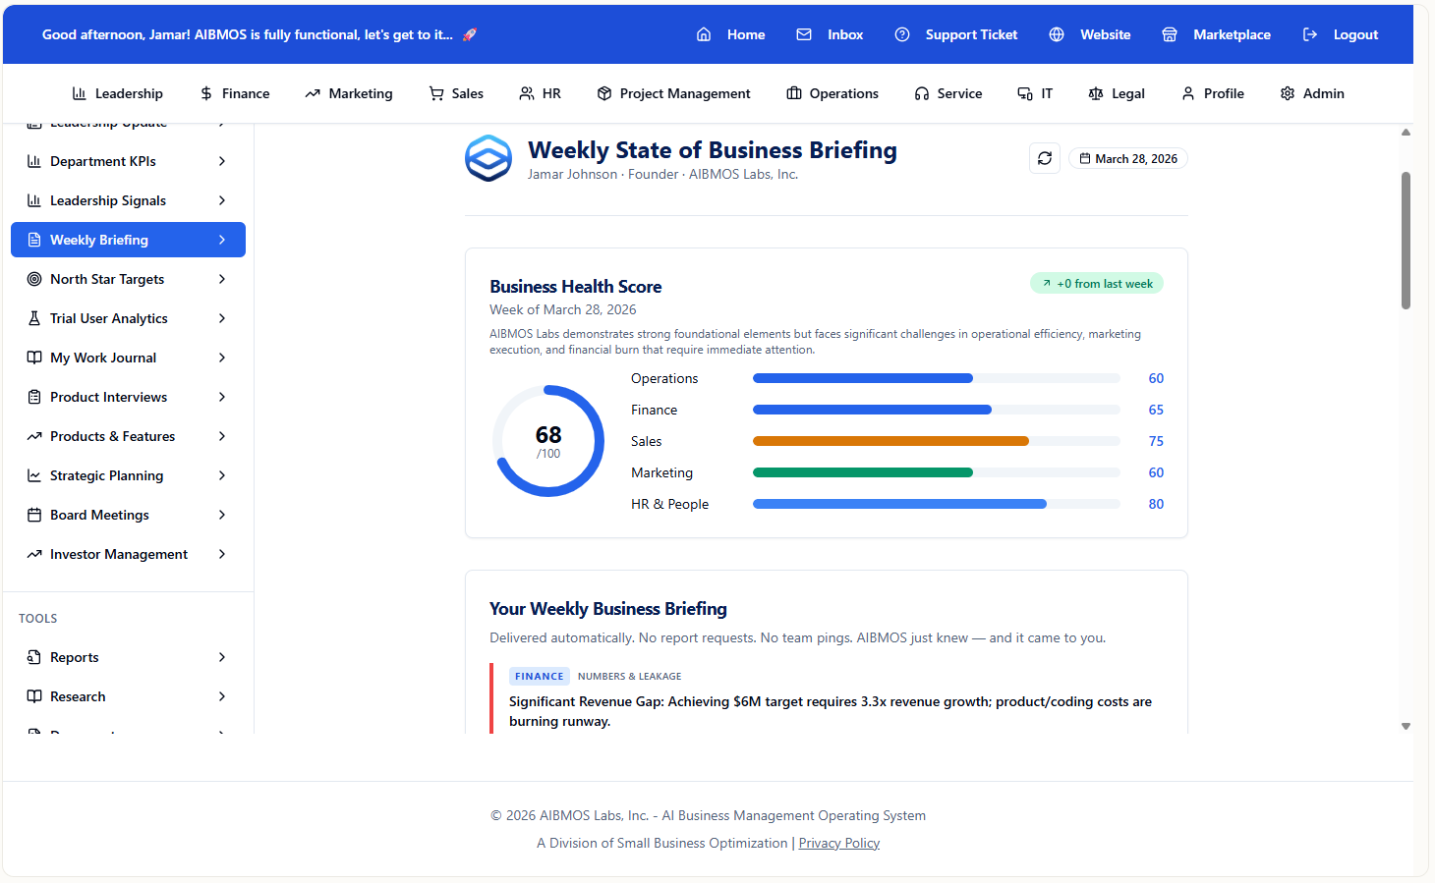This screenshot has height=883, width=1435.
Task: Click the HR people icon
Action: point(527,93)
